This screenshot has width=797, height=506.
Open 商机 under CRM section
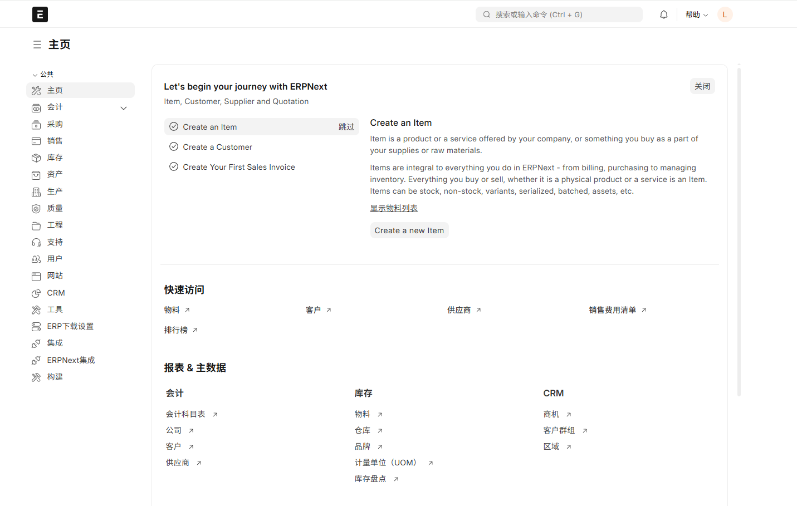(x=551, y=414)
